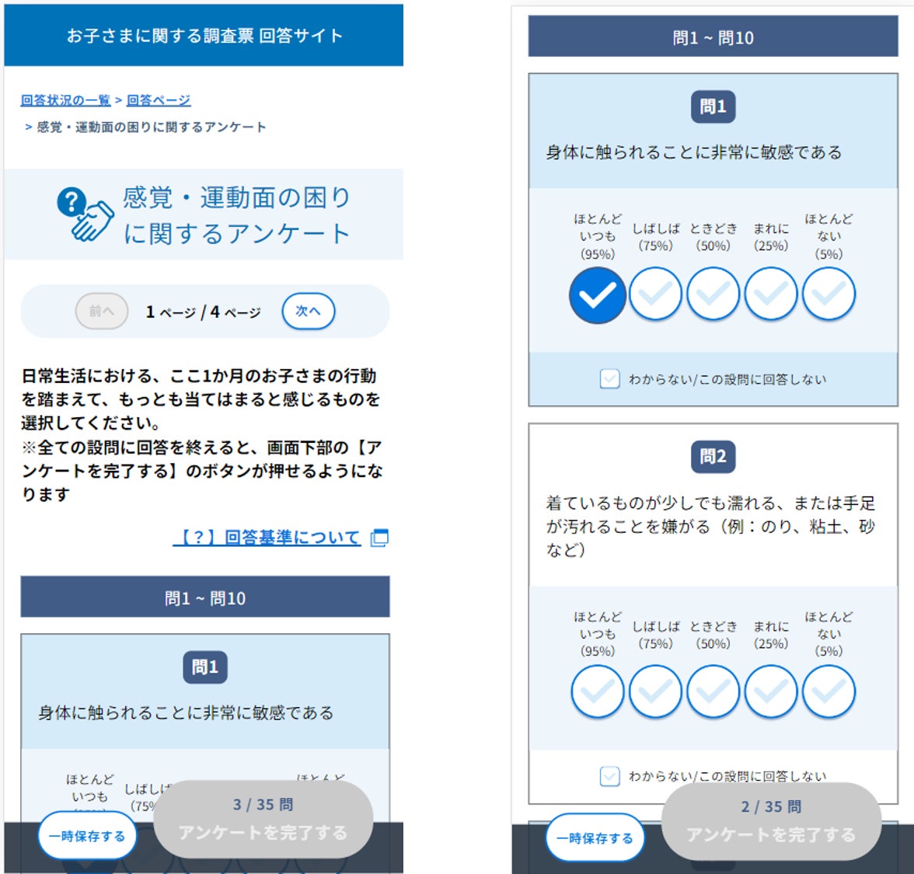This screenshot has height=874, width=914.
Task: Choose ときどき (50%) for 問1 in right panel
Action: [x=713, y=294]
